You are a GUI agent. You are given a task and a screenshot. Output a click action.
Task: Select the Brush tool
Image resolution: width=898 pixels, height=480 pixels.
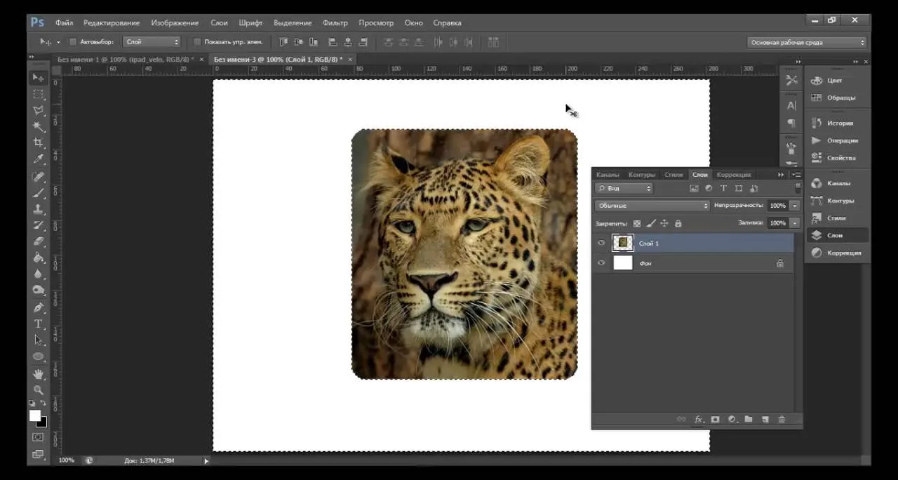click(x=39, y=193)
